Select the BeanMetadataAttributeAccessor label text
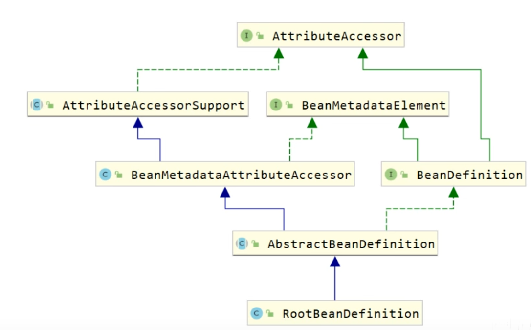 tap(241, 176)
